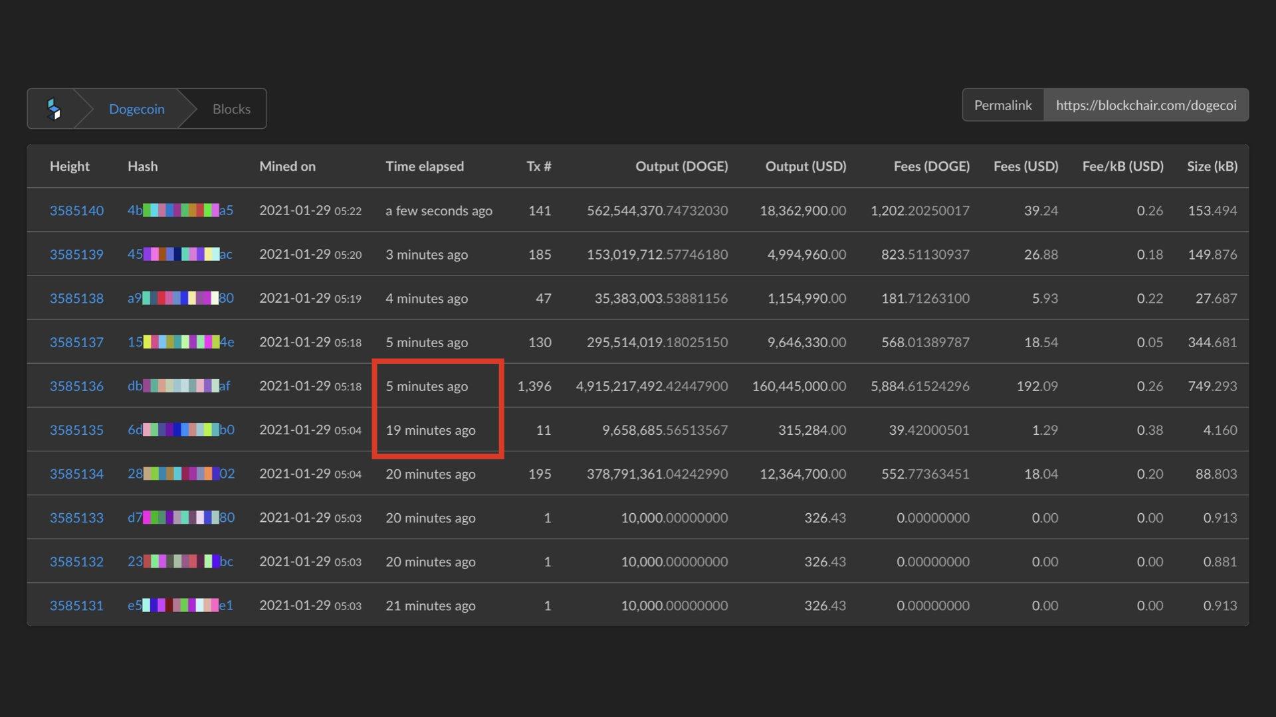The image size is (1276, 717).
Task: Click colored hash starting with 4b
Action: (180, 210)
